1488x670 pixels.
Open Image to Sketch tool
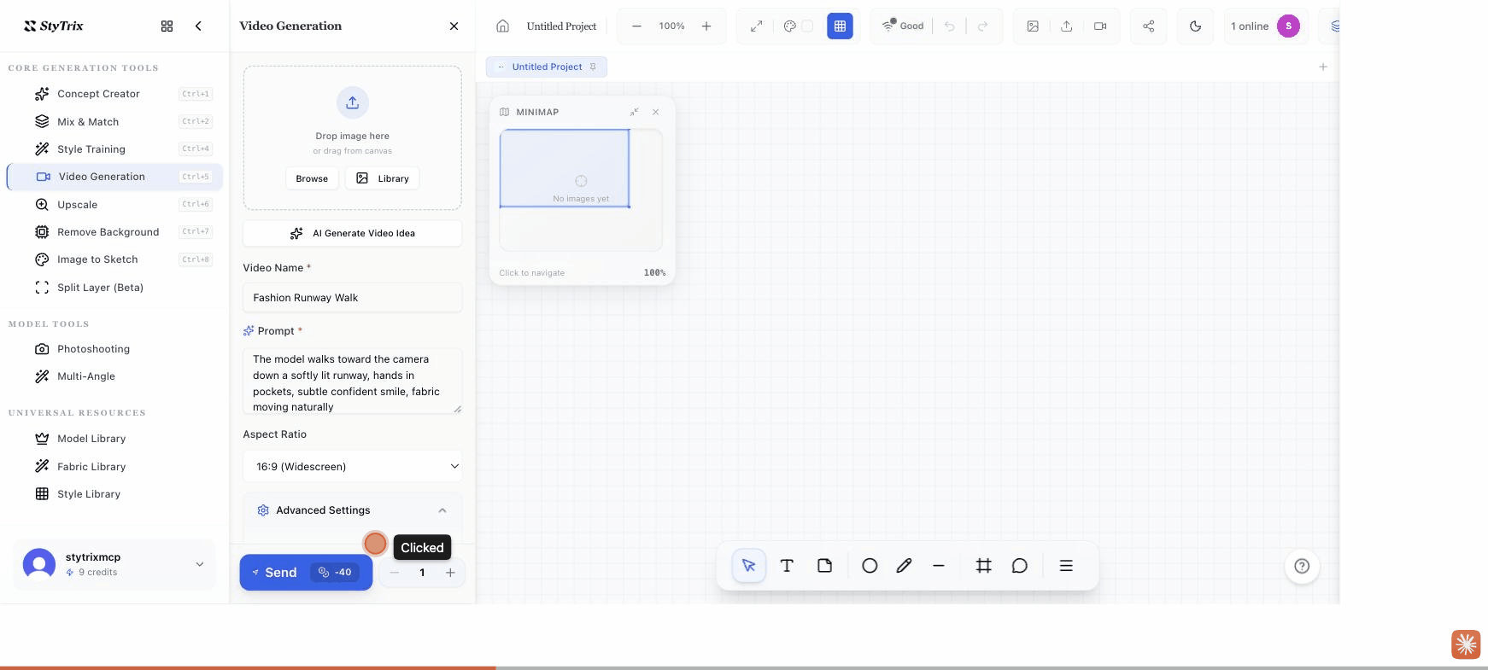tap(114, 259)
